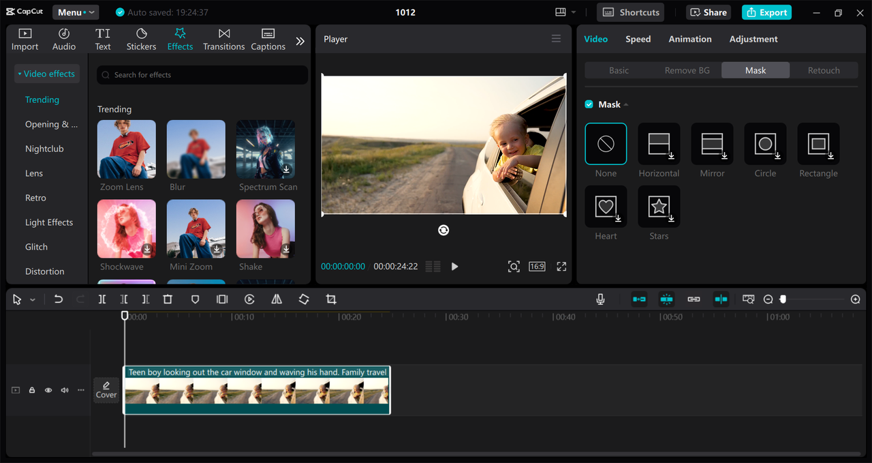Open the 16:9 aspect ratio selector
This screenshot has width=872, height=463.
click(537, 267)
